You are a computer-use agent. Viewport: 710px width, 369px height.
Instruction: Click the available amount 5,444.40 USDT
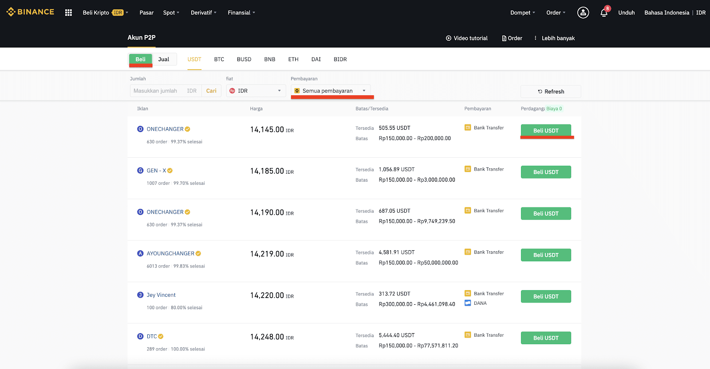point(397,335)
